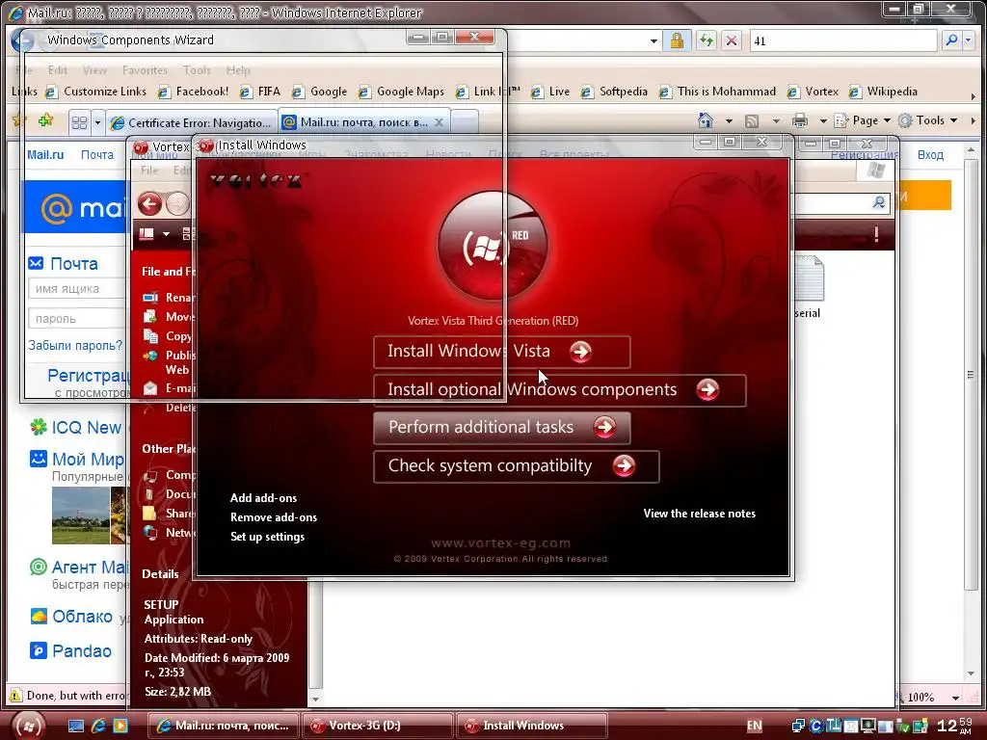
Task: Click red back arrow in Vortex explorer window
Action: pyautogui.click(x=149, y=204)
